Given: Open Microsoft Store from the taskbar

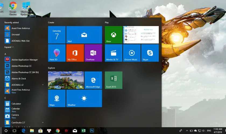Looking at the screenshot, I should pos(41,131).
